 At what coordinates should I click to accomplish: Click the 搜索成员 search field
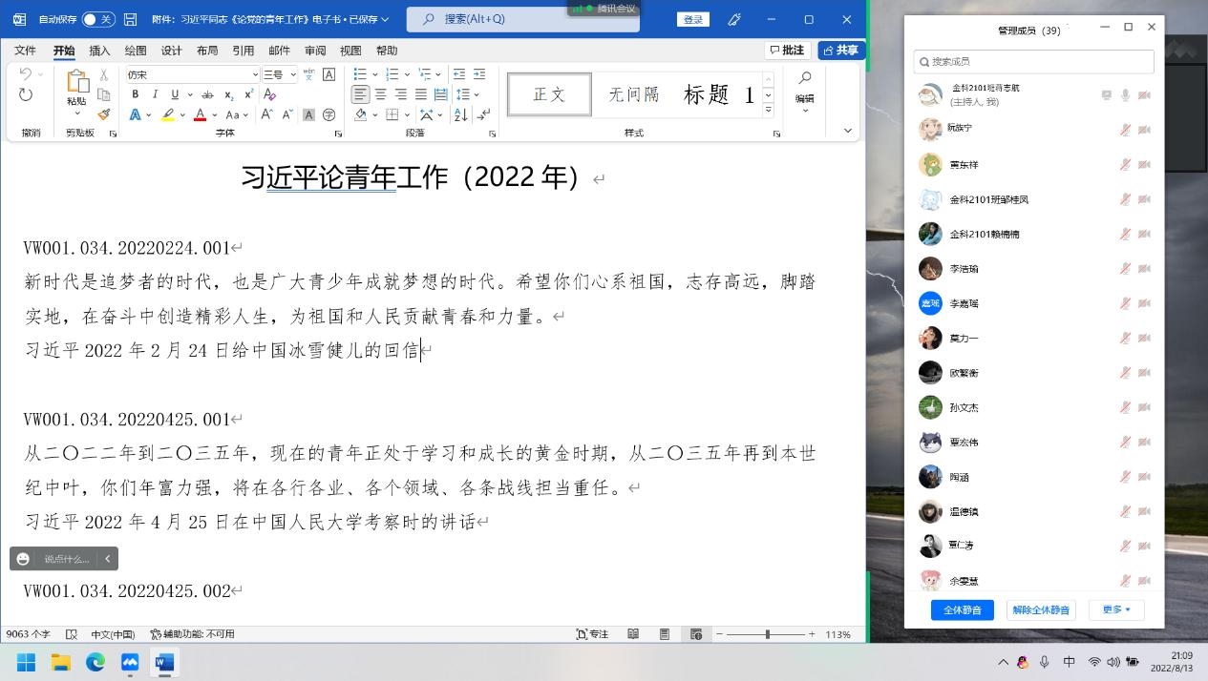tap(1034, 61)
